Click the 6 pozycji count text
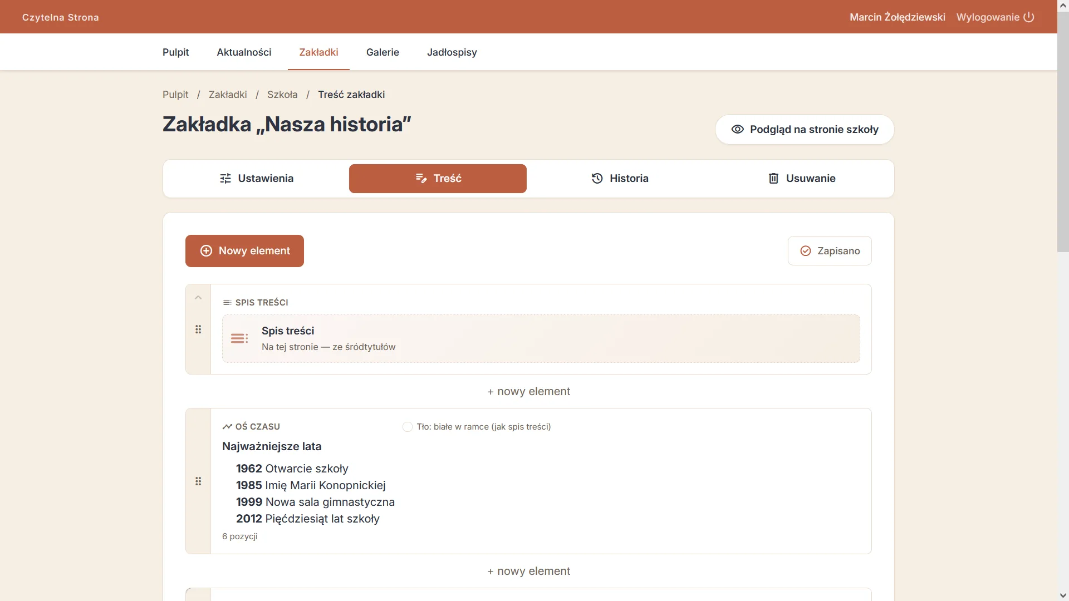 tap(240, 536)
